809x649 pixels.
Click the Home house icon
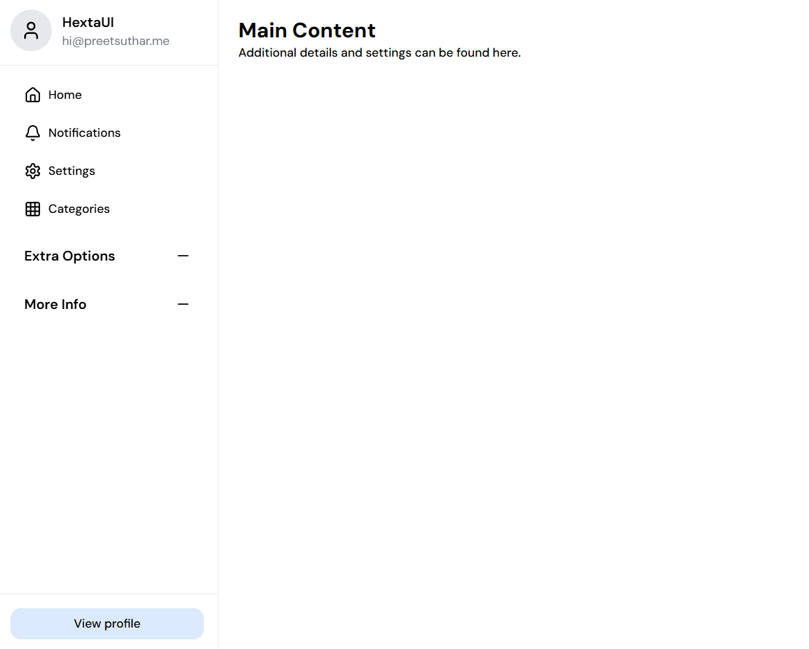pos(32,95)
